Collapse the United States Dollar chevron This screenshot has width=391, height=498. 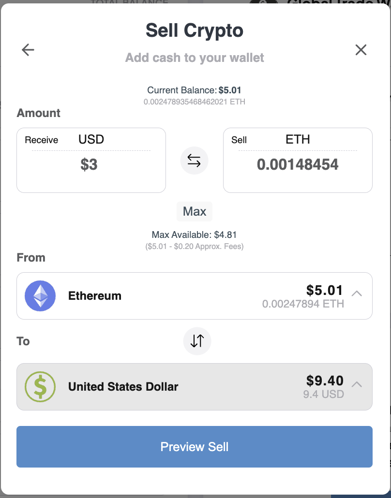tap(357, 384)
